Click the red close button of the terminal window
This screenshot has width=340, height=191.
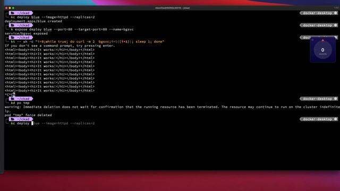point(6,8)
